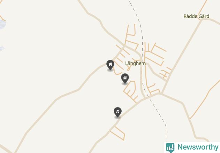
Task: Click the larger blue lake patch at the left edge
Action: [2, 24]
